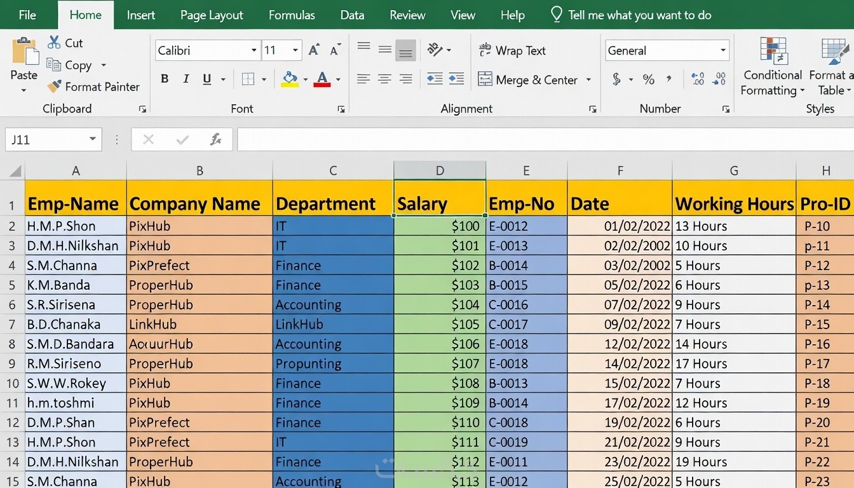Toggle Bottom Align button
This screenshot has width=854, height=488.
[405, 51]
